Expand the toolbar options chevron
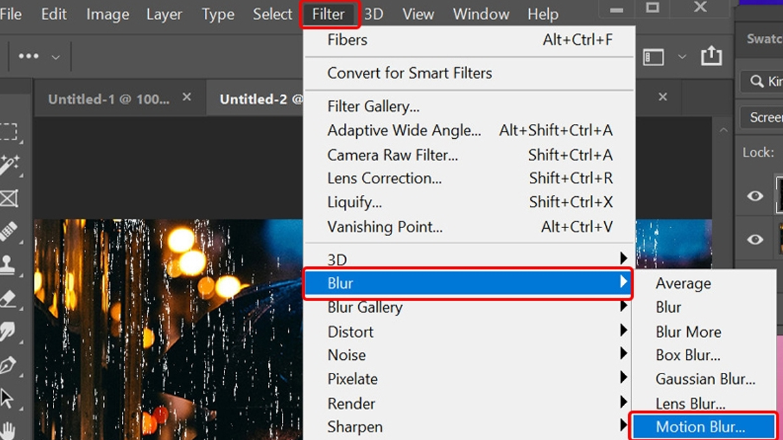Image resolution: width=783 pixels, height=440 pixels. [x=55, y=56]
